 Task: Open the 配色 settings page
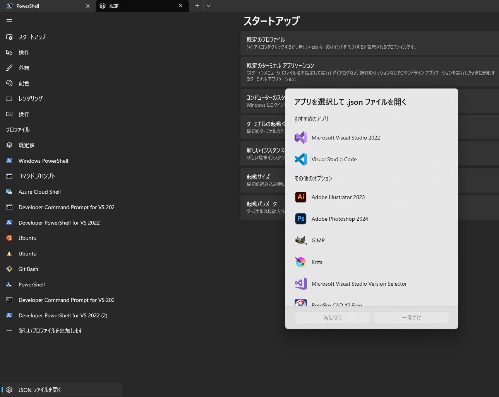[x=62, y=83]
